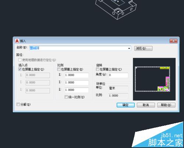Confirm with the 确定 button

[x=125, y=105]
